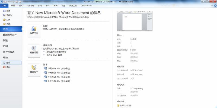This screenshot has width=217, height=108.
Task: Click the word count value 13
Action: pos(131,46)
